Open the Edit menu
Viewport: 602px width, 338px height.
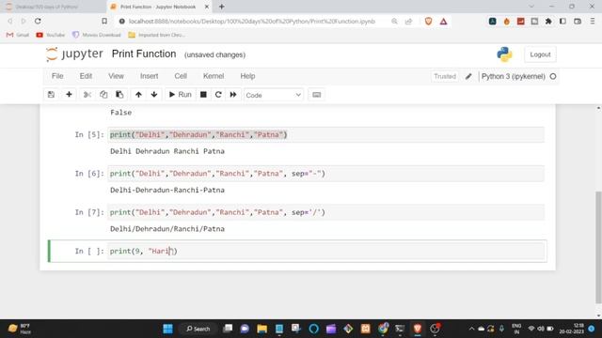(x=86, y=76)
